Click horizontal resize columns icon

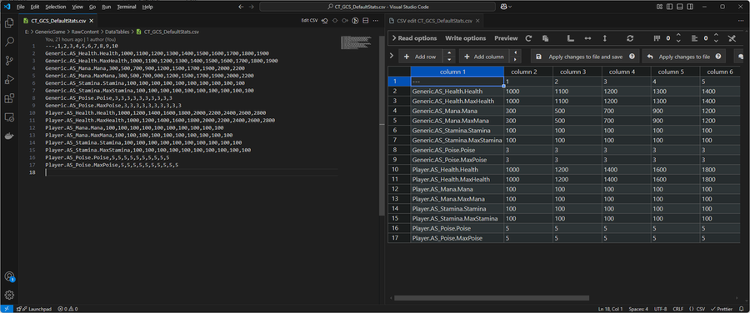point(587,38)
